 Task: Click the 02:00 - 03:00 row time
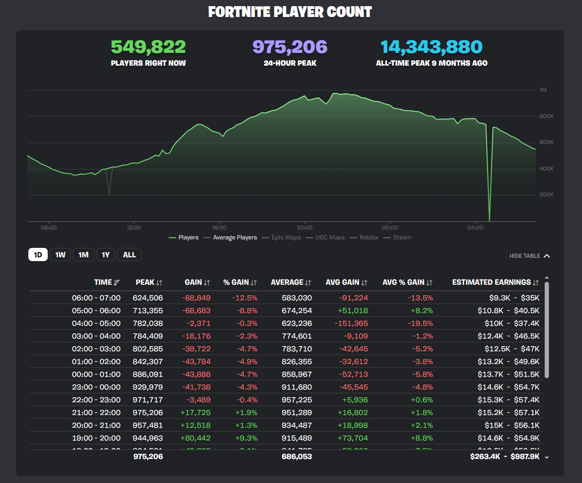(96, 349)
